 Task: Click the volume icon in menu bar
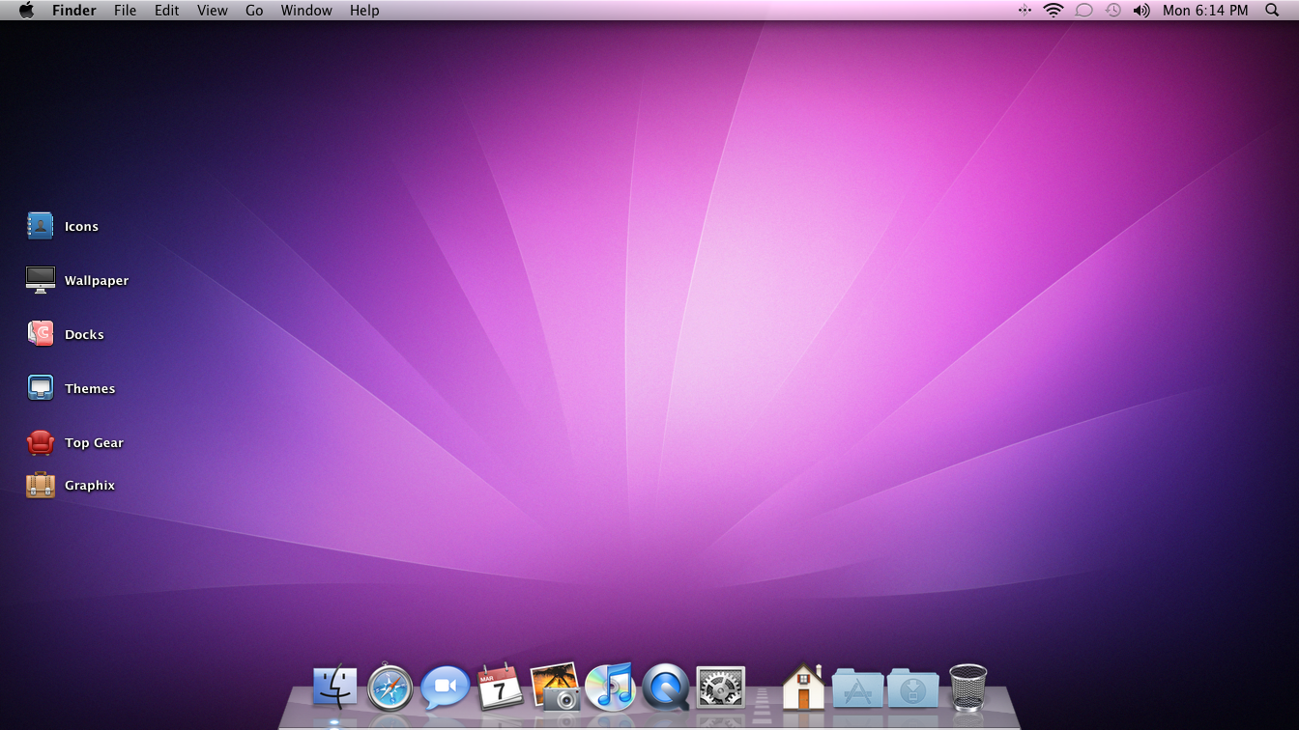pos(1141,10)
